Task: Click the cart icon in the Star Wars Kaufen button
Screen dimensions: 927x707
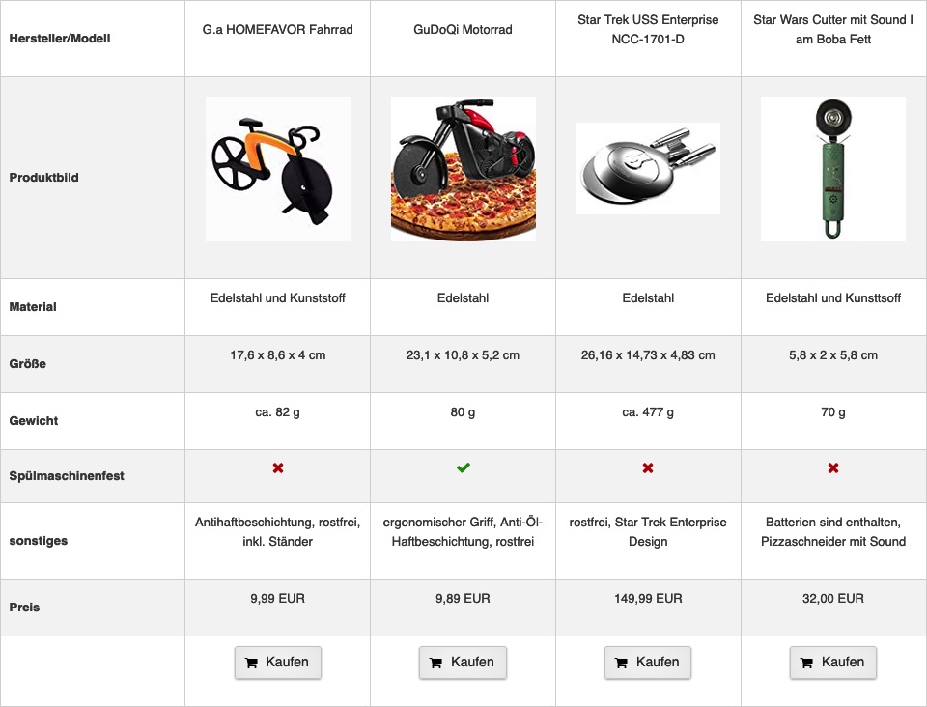Action: click(x=806, y=663)
